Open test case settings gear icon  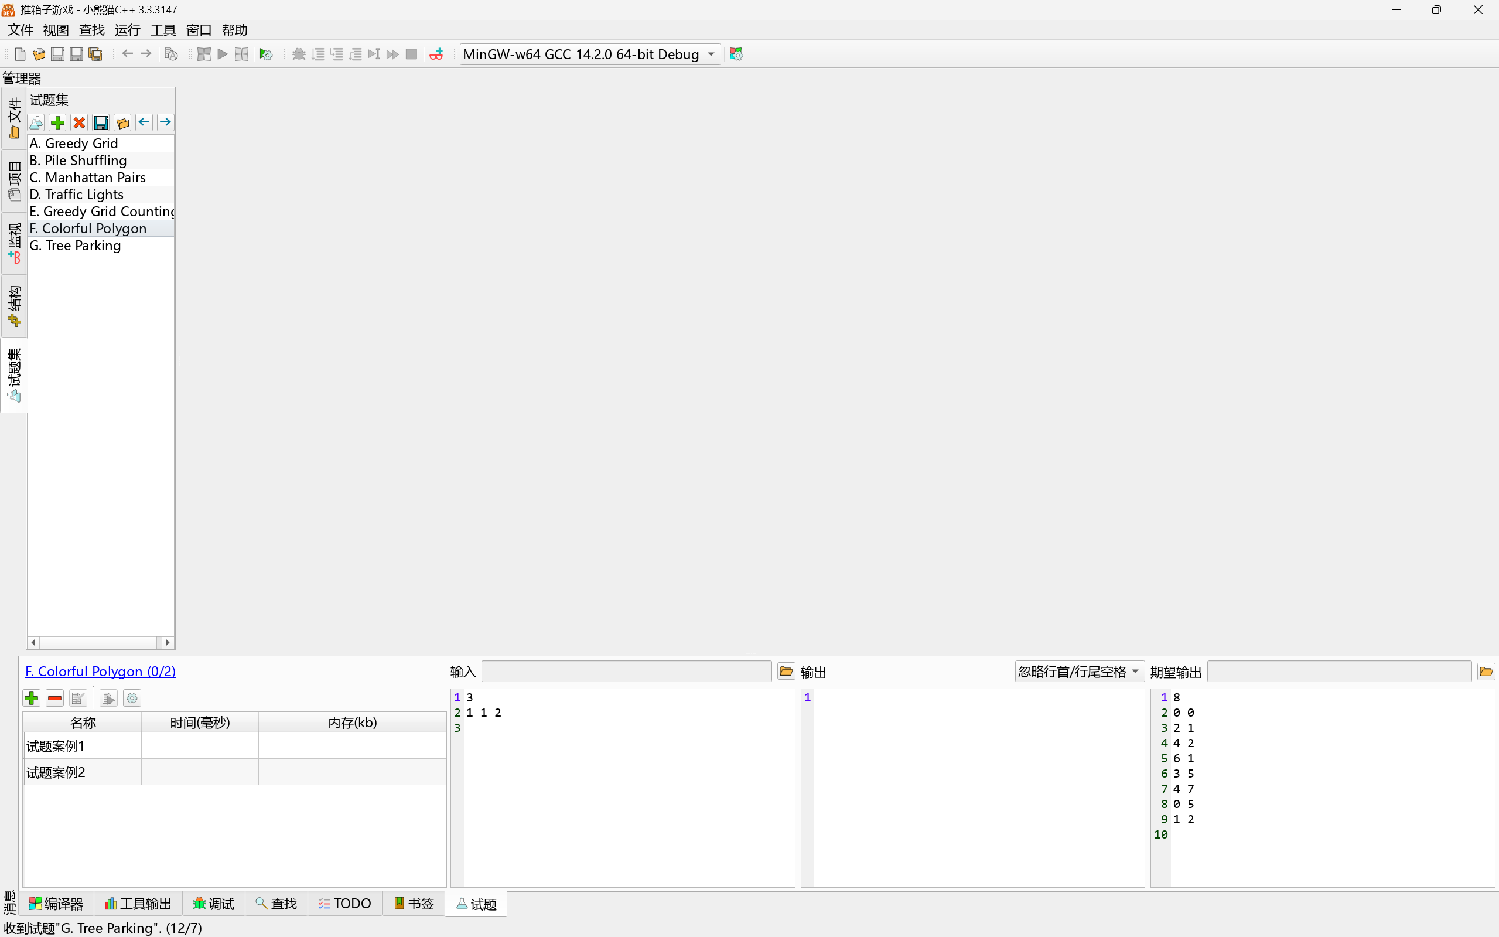click(x=132, y=699)
